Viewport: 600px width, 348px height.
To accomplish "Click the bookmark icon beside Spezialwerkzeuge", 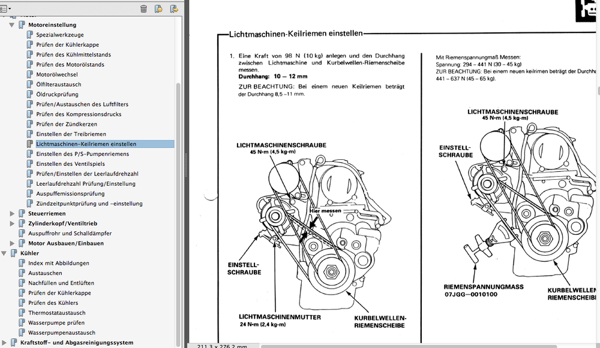I will [30, 35].
